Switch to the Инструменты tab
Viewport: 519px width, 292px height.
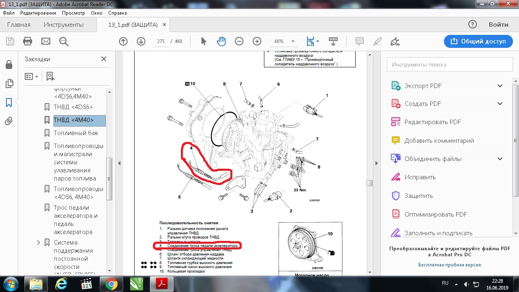[x=63, y=25]
